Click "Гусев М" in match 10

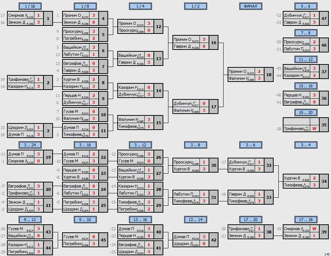(71, 111)
